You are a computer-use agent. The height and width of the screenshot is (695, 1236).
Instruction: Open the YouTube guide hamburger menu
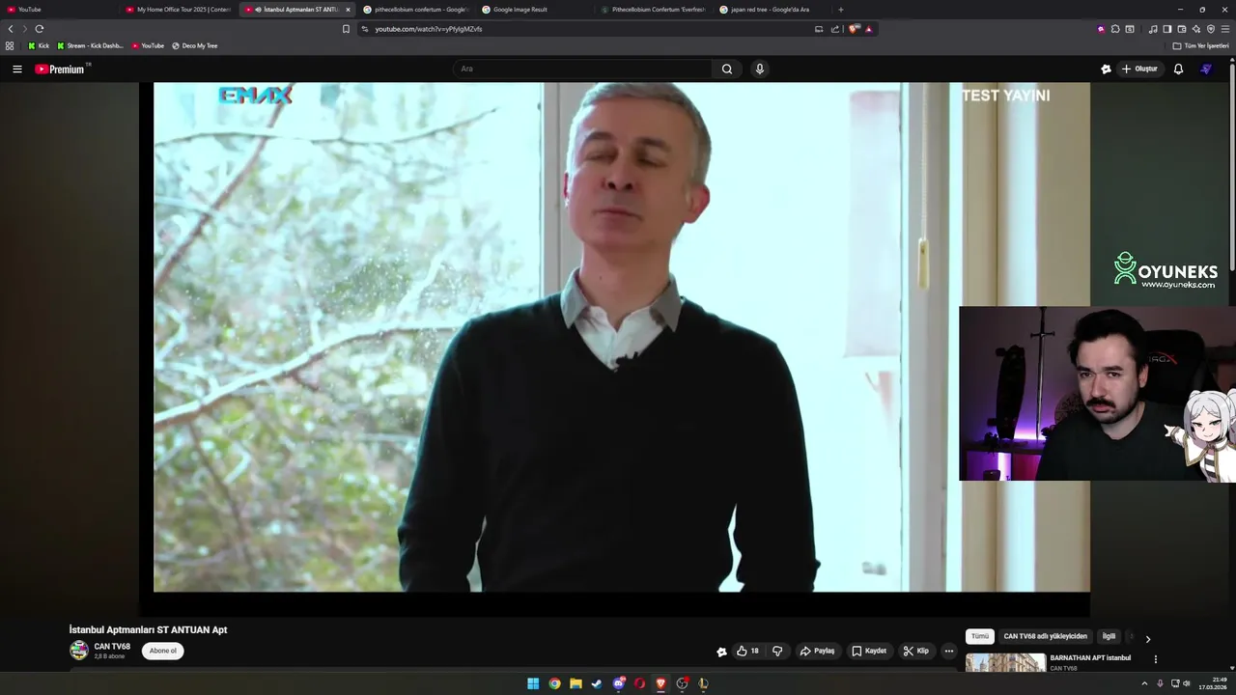click(x=17, y=69)
